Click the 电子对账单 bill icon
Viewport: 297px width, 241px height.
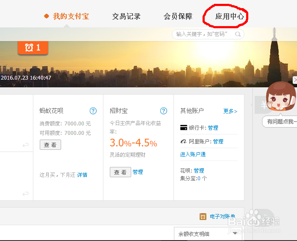(203, 217)
